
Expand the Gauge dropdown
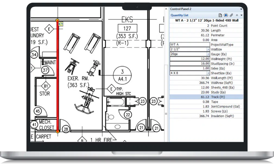208,54
